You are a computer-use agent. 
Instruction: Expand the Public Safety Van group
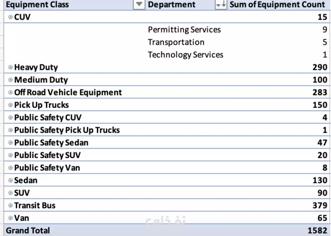click(10, 168)
